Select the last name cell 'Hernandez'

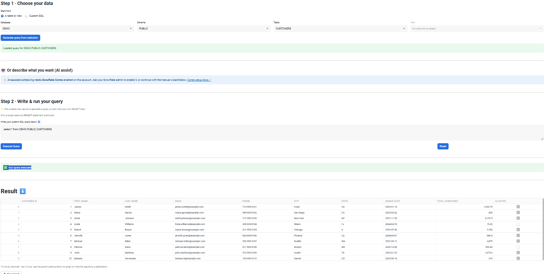(149, 258)
